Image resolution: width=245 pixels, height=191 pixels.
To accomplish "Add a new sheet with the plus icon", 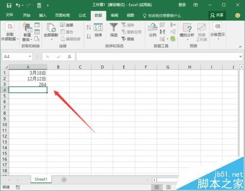I will (x=64, y=180).
